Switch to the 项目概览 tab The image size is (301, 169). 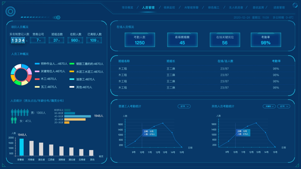pyautogui.click(x=127, y=8)
